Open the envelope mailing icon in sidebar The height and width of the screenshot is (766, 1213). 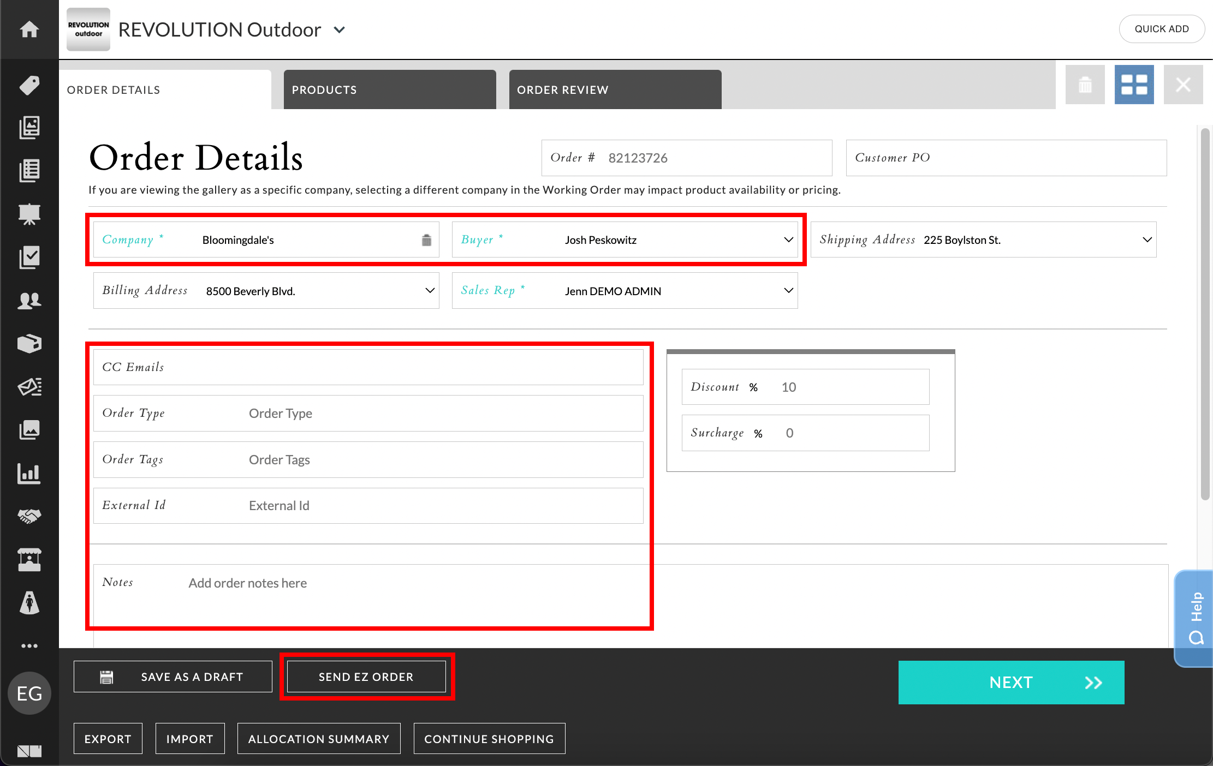click(29, 387)
